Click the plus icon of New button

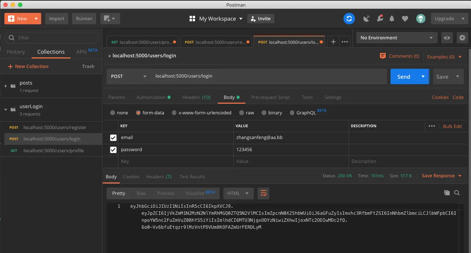11,18
